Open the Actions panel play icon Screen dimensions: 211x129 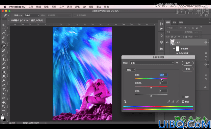(161, 29)
